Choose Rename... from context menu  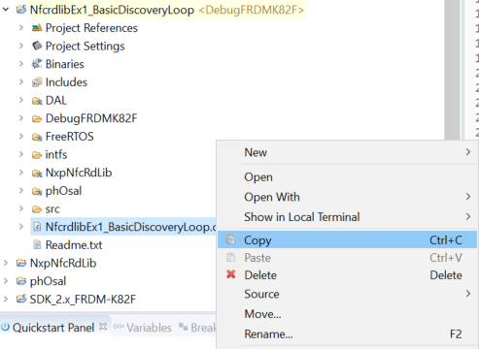(347, 333)
